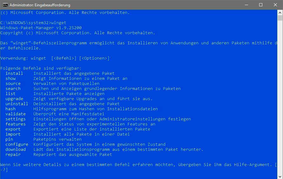Click the scrollbar down arrow

[280, 176]
